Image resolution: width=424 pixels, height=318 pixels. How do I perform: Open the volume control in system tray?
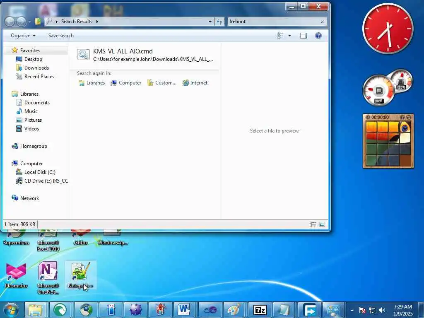[382, 310]
